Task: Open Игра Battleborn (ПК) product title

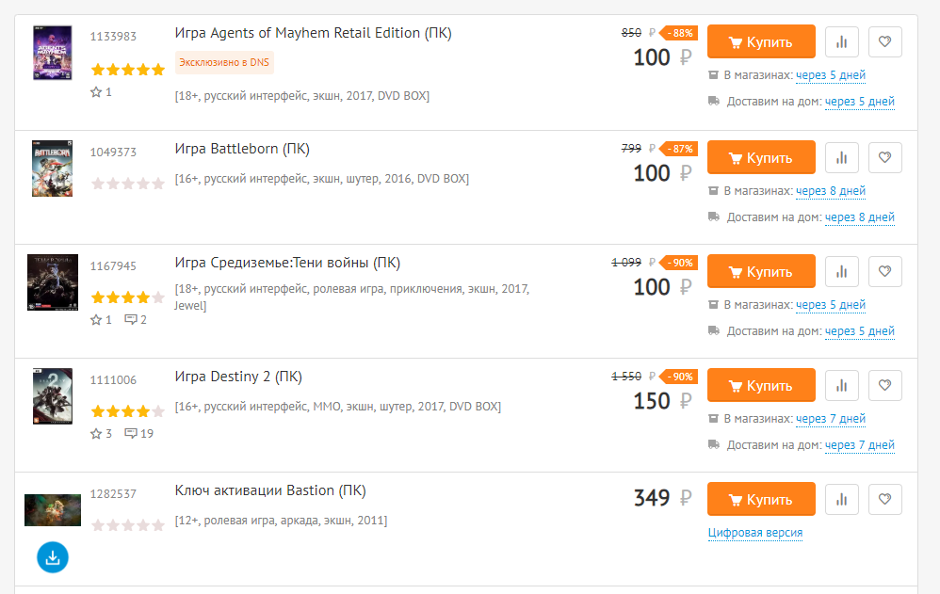Action: coord(242,149)
